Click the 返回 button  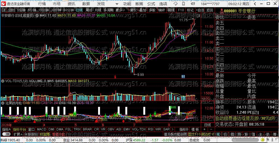210,10
